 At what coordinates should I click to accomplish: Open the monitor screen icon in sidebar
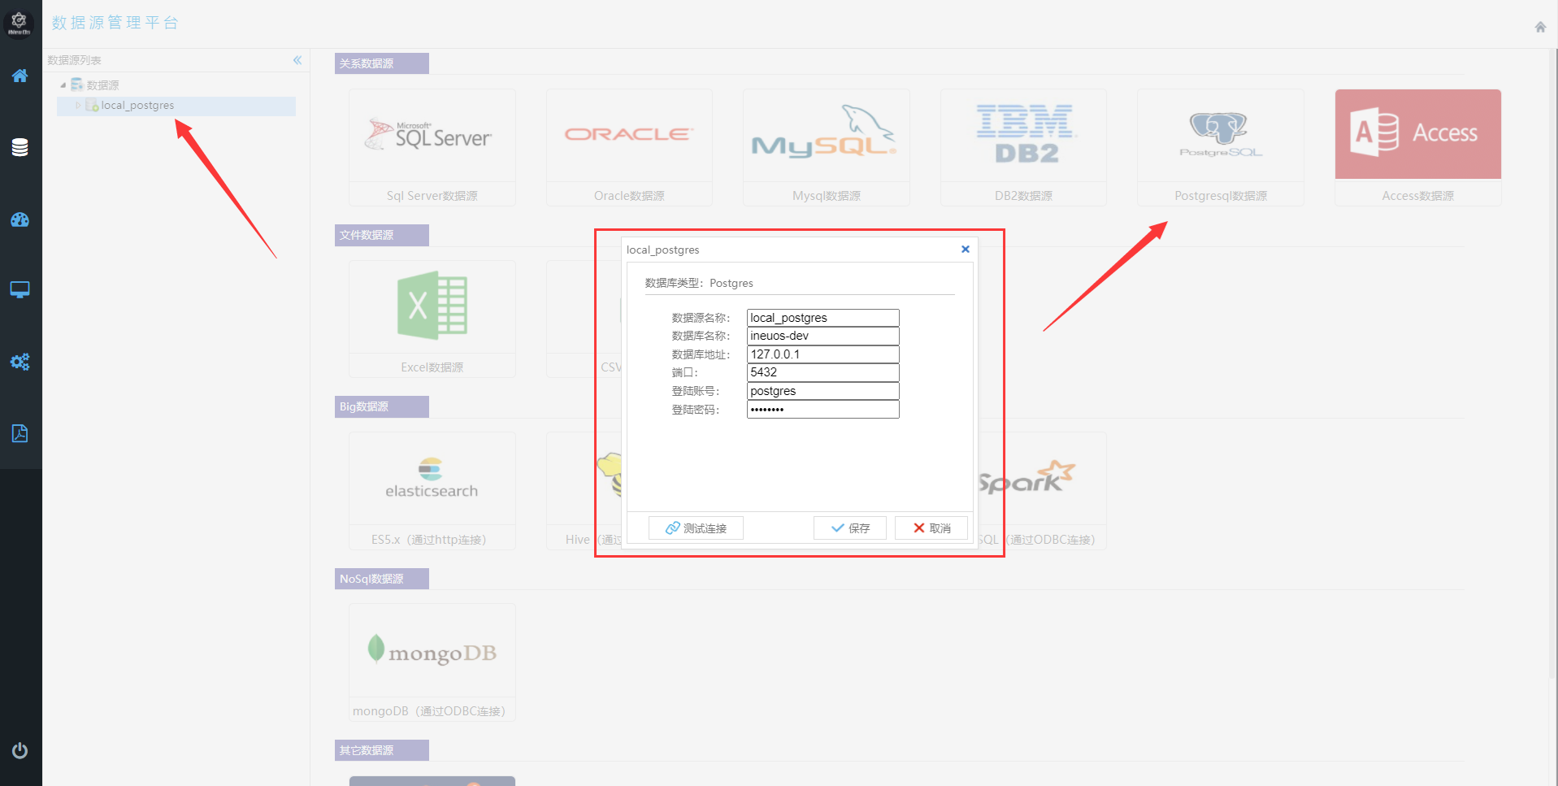[x=20, y=290]
